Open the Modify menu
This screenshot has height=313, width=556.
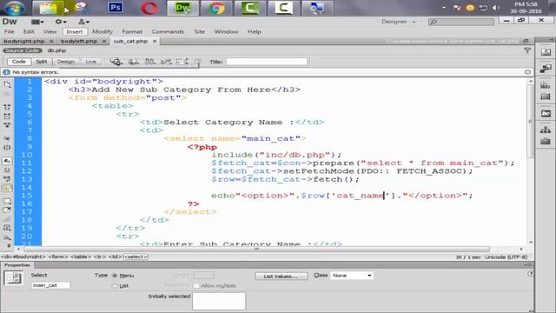103,31
